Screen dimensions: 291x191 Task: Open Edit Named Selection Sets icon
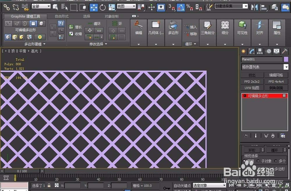(x=209, y=8)
